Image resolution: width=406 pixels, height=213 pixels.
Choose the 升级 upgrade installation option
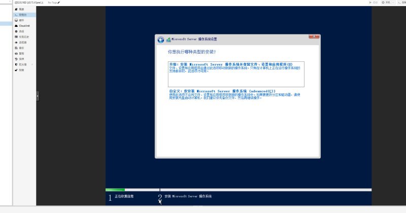click(236, 74)
